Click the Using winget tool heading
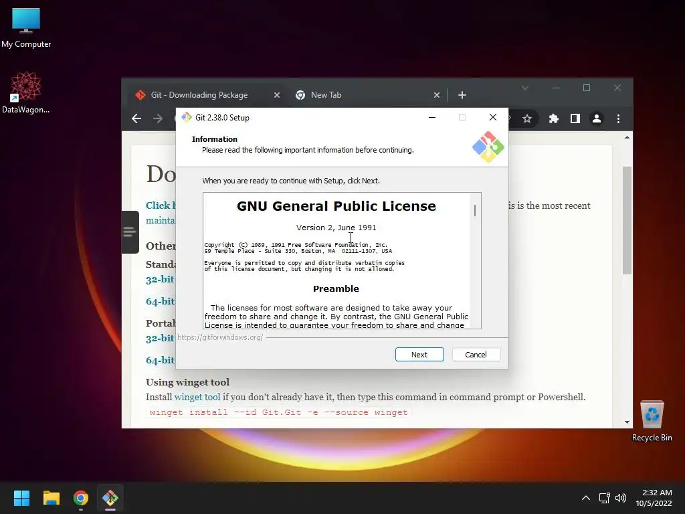Image resolution: width=685 pixels, height=514 pixels. click(x=187, y=382)
